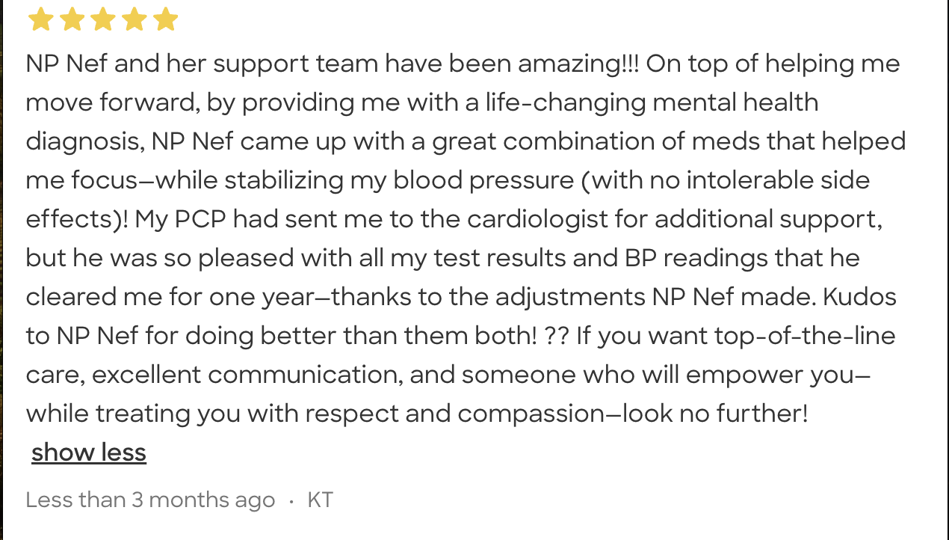Click the first star in the rating
The width and height of the screenshot is (949, 540).
click(x=40, y=19)
